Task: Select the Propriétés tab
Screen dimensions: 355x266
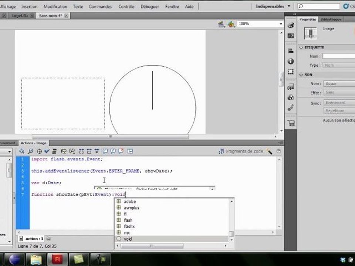Action: tap(307, 20)
